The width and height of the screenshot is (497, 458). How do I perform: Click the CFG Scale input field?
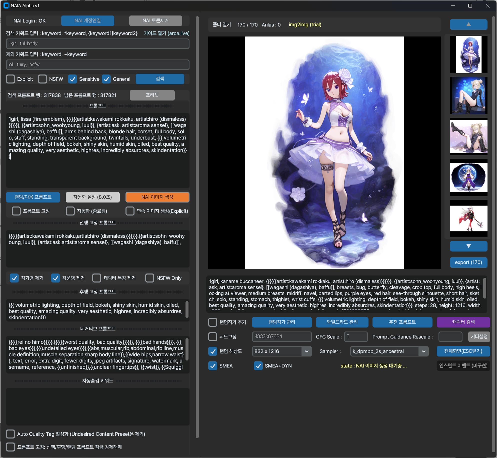pos(355,337)
